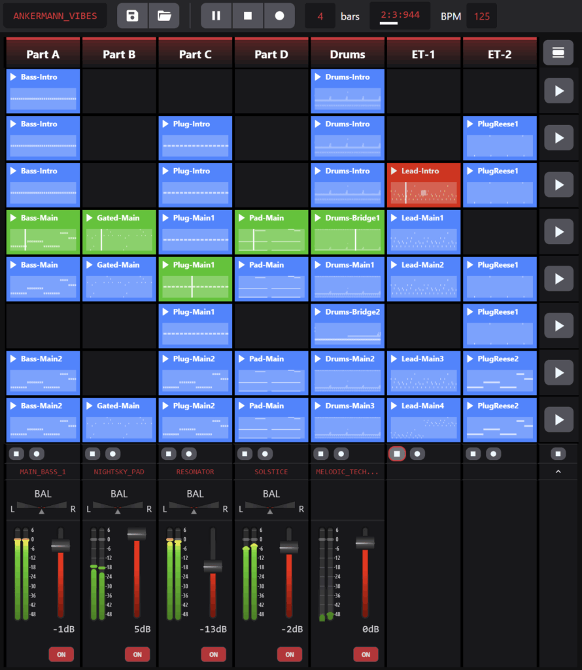The width and height of the screenshot is (582, 670).
Task: Select the Drums track header
Action: point(348,54)
